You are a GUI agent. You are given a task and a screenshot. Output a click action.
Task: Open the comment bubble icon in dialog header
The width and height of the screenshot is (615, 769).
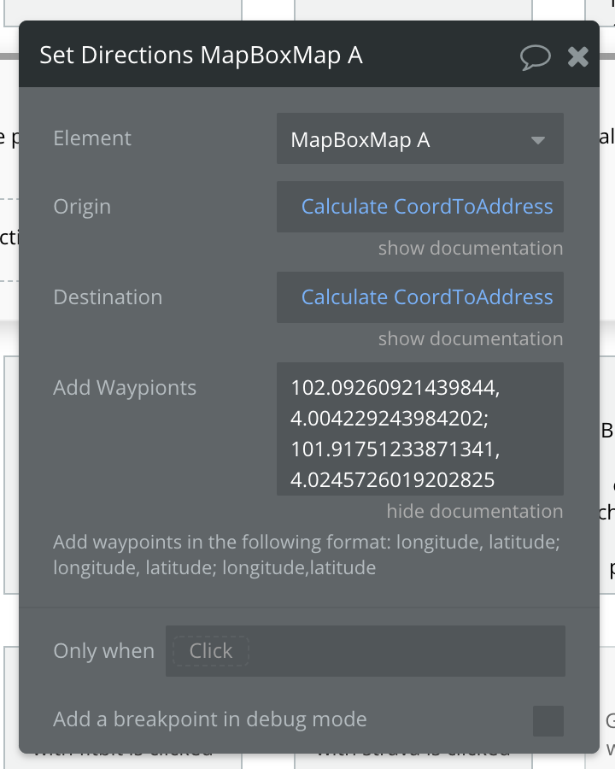(x=535, y=57)
